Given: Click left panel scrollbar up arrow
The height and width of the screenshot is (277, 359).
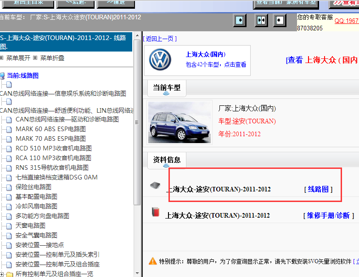Looking at the screenshot, I should (137, 35).
